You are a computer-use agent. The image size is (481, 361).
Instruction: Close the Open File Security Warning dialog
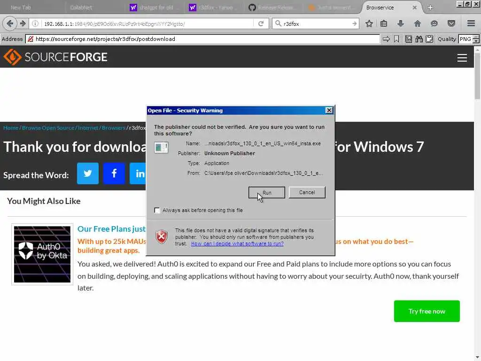click(x=329, y=110)
